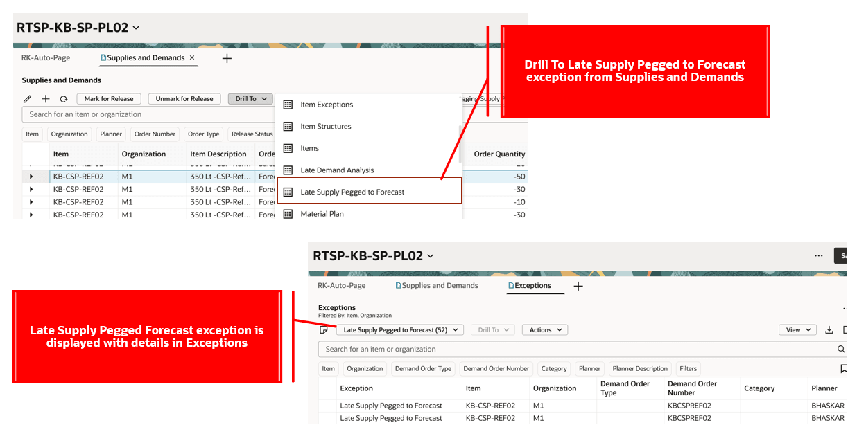
Task: Open the Drill To dropdown in Supplies and Demands
Action: tap(251, 99)
